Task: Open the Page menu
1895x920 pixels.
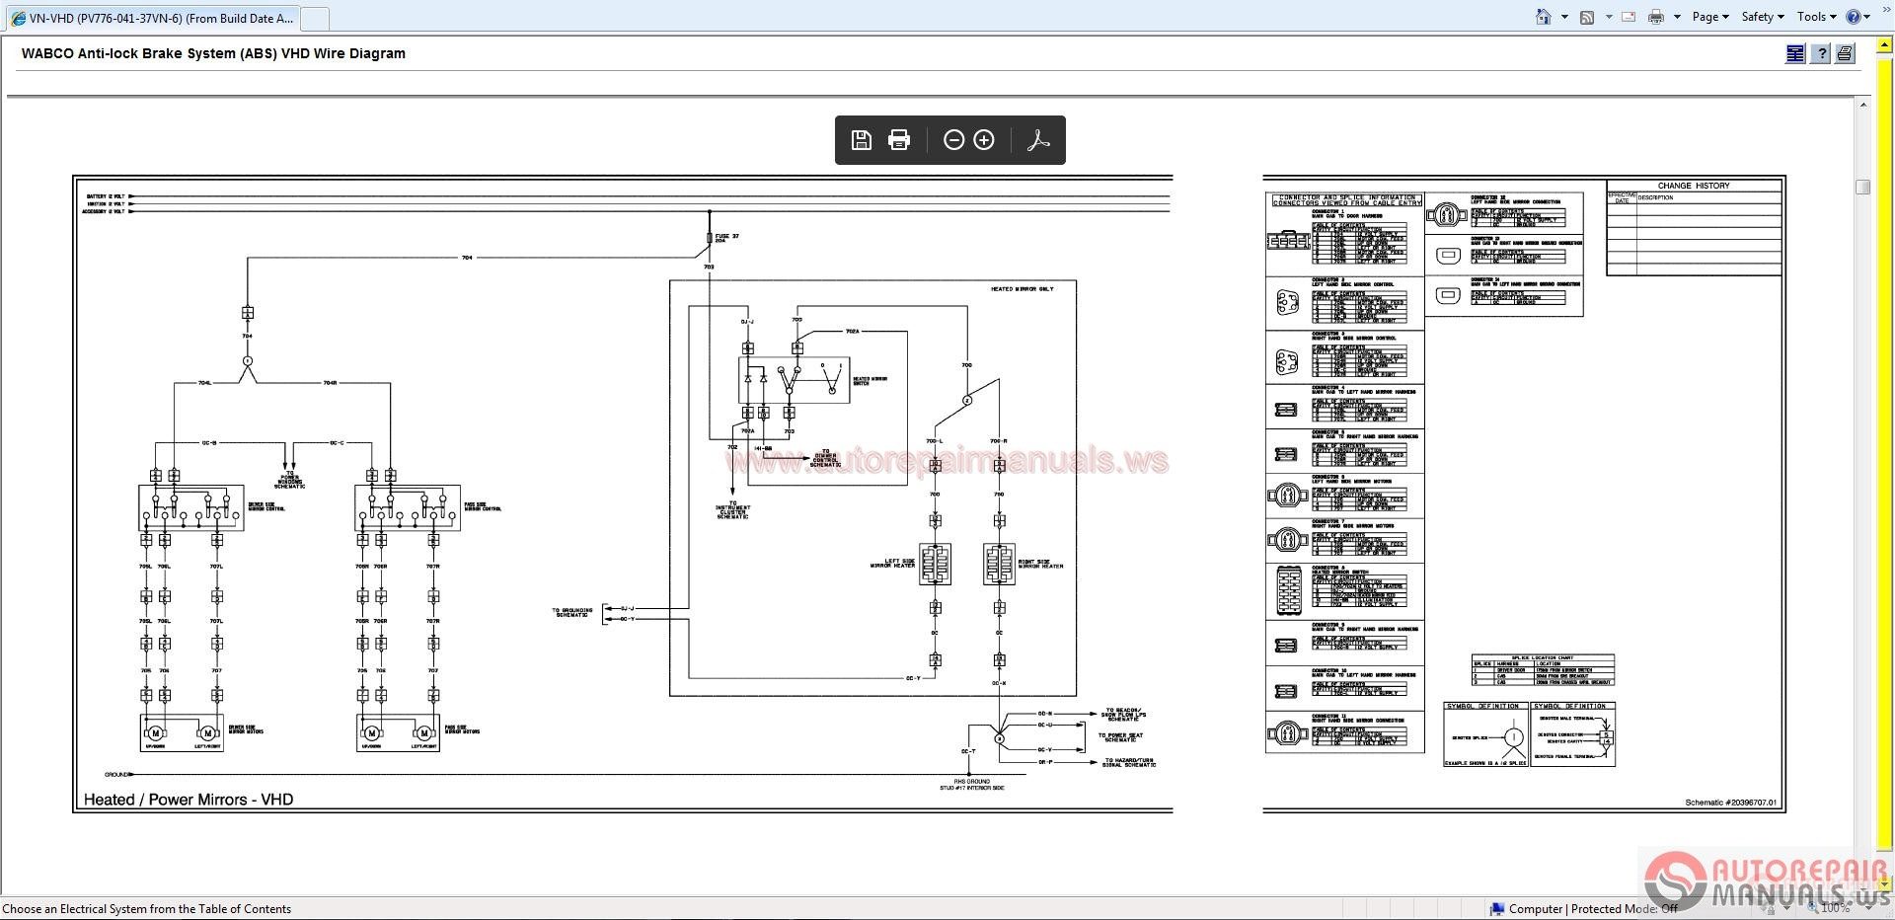Action: coord(1710,17)
